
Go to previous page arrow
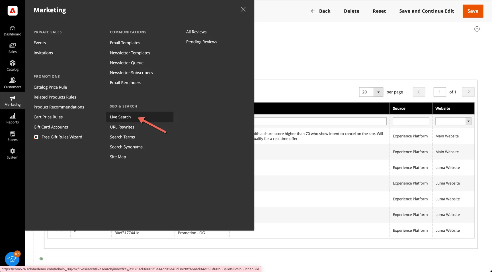click(x=419, y=92)
